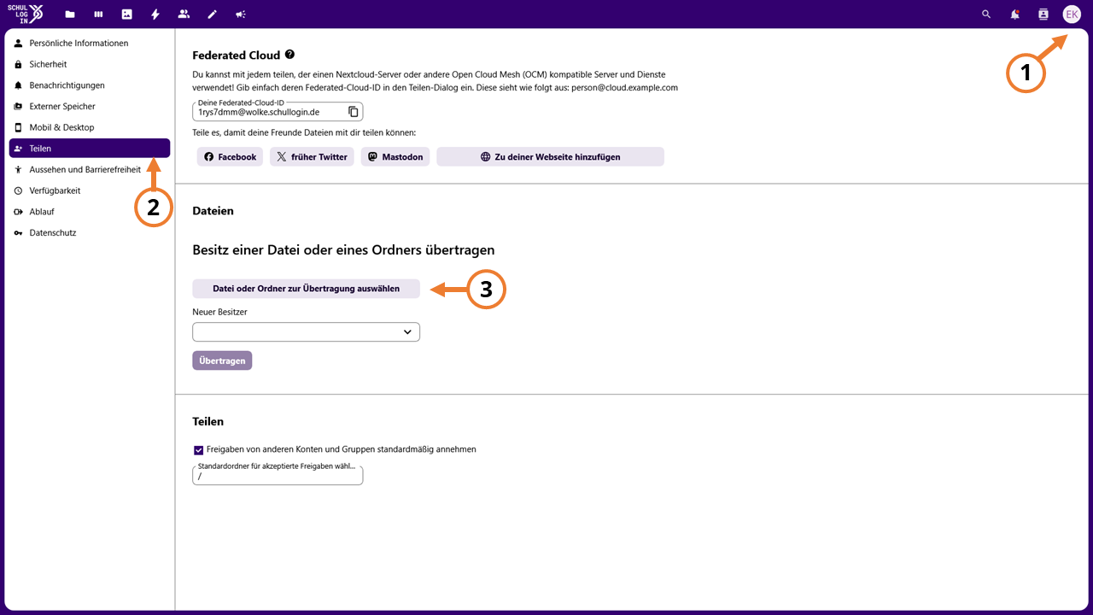Image resolution: width=1093 pixels, height=615 pixels.
Task: Open the Files app folder icon
Action: [x=69, y=15]
